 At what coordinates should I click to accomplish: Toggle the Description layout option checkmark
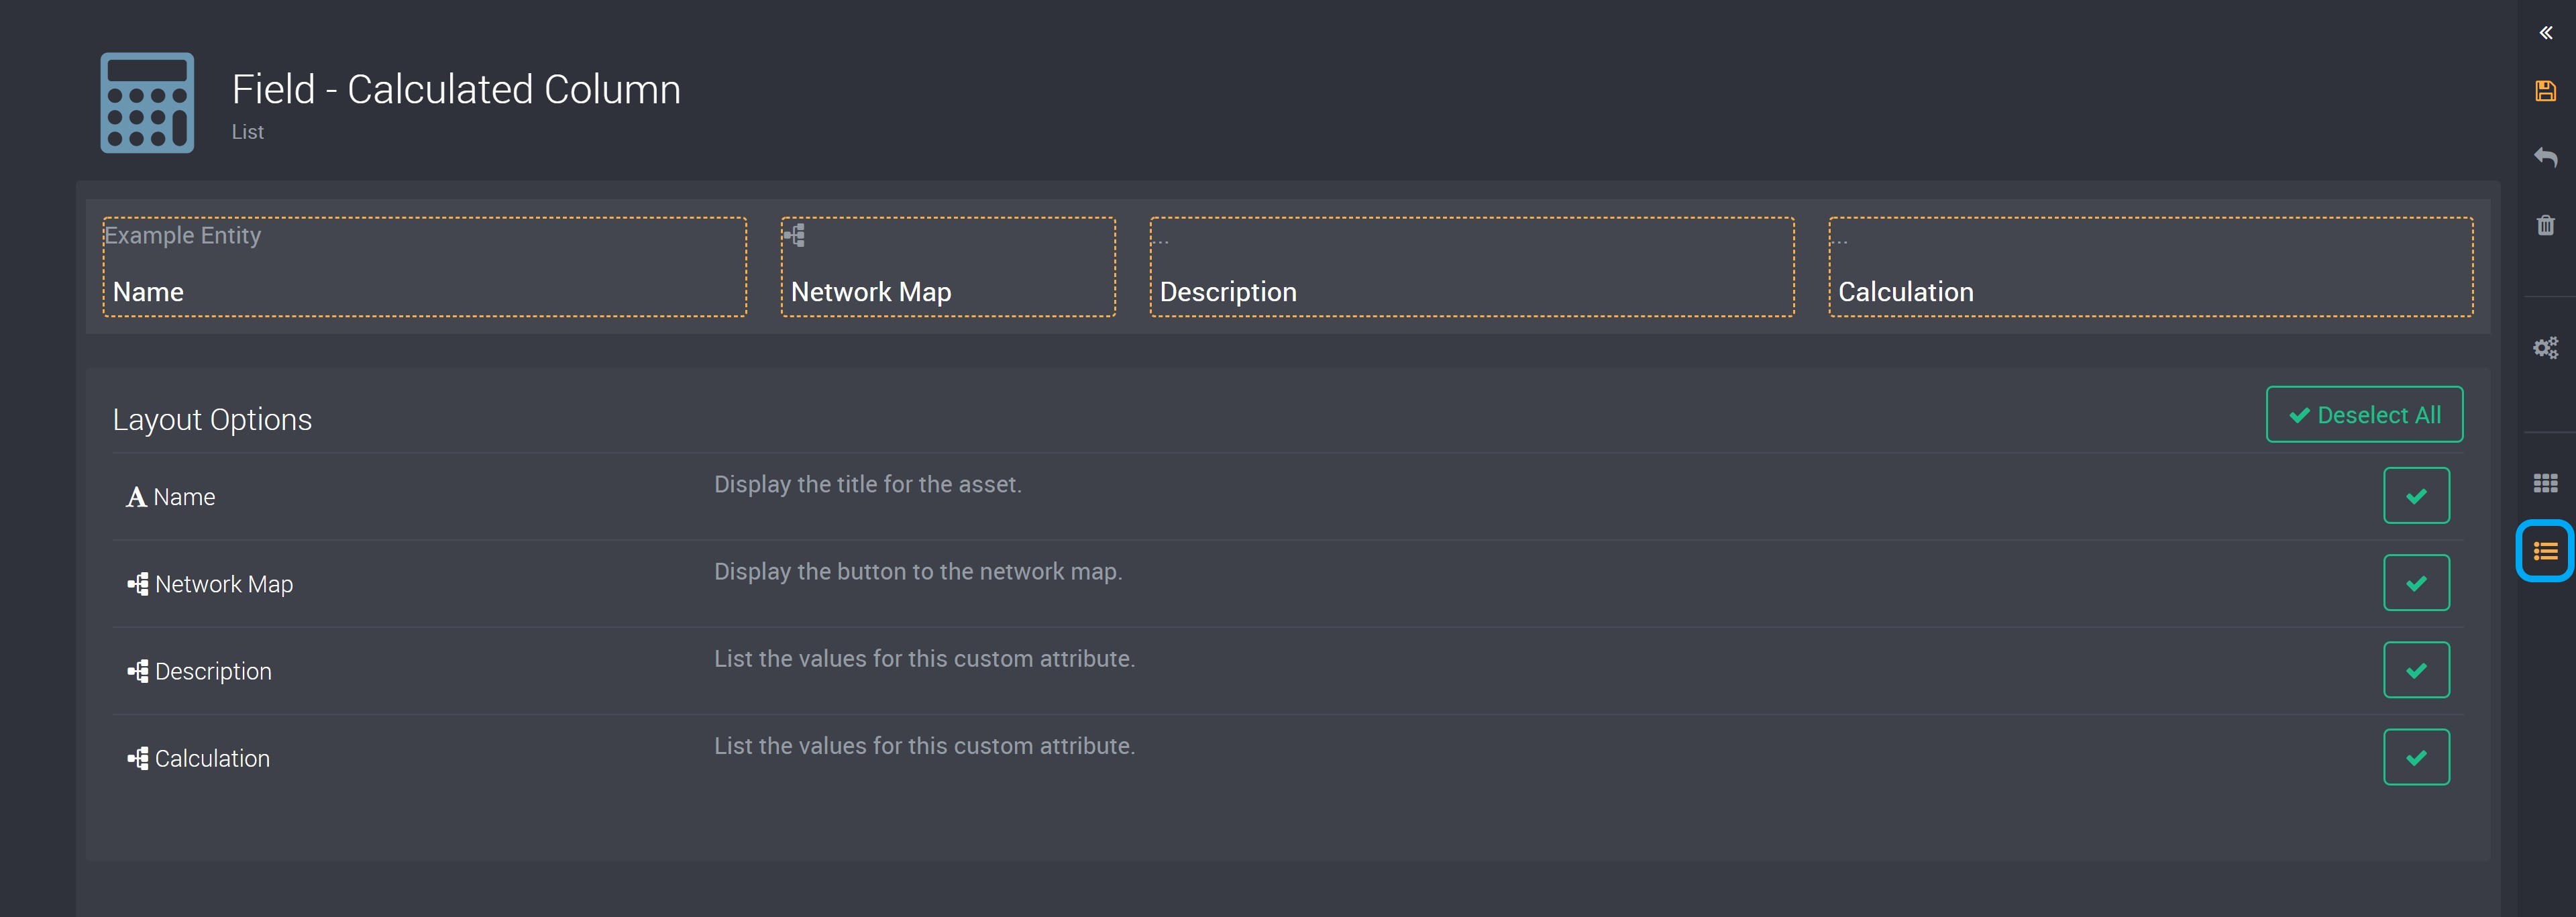click(2416, 670)
